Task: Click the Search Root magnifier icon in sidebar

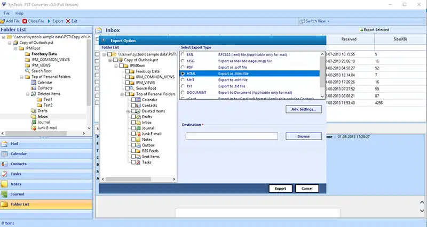Action: click(28, 71)
